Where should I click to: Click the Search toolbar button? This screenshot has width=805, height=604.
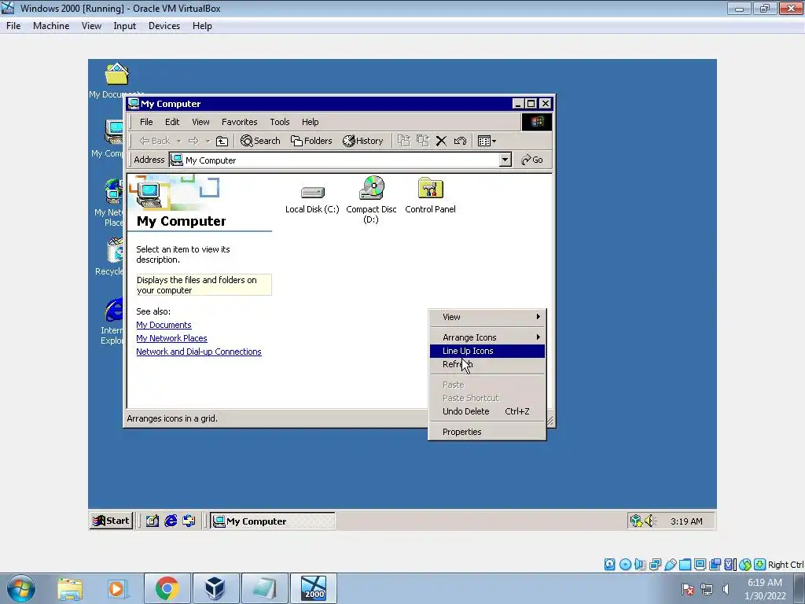[260, 141]
